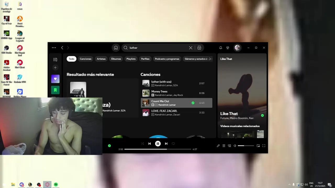The height and width of the screenshot is (188, 335).
Task: Select the Count Me Out song row
Action: click(177, 103)
